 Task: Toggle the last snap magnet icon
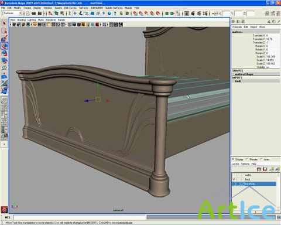point(158,13)
